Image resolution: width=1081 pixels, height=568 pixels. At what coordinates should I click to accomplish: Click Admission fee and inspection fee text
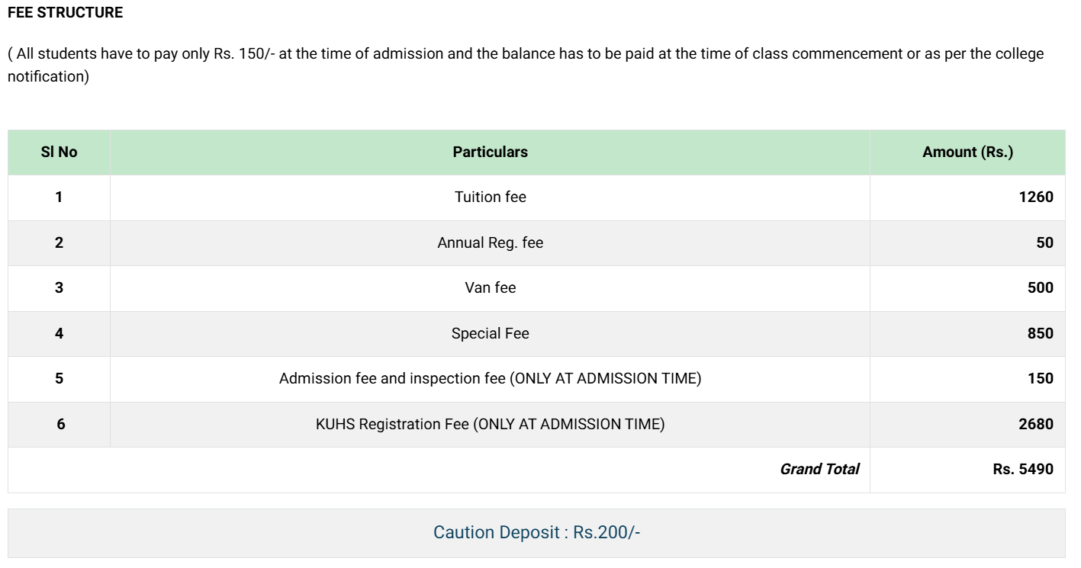490,379
